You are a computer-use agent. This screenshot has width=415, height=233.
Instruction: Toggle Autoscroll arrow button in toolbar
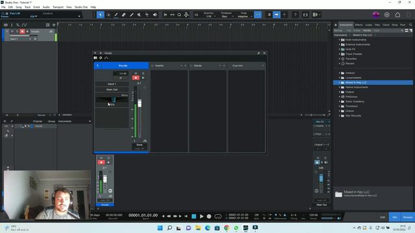point(276,15)
